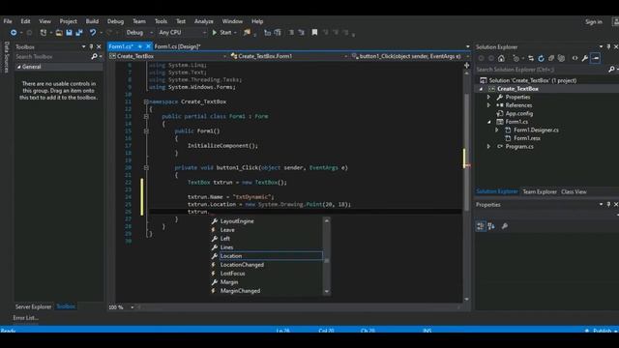Click View Code icon in Solution Explorer
Image resolution: width=619 pixels, height=348 pixels.
click(x=575, y=58)
